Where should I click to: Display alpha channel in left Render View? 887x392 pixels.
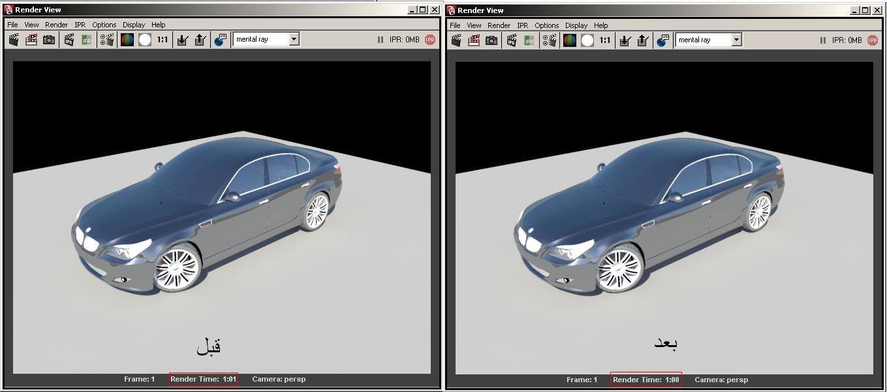click(x=145, y=40)
